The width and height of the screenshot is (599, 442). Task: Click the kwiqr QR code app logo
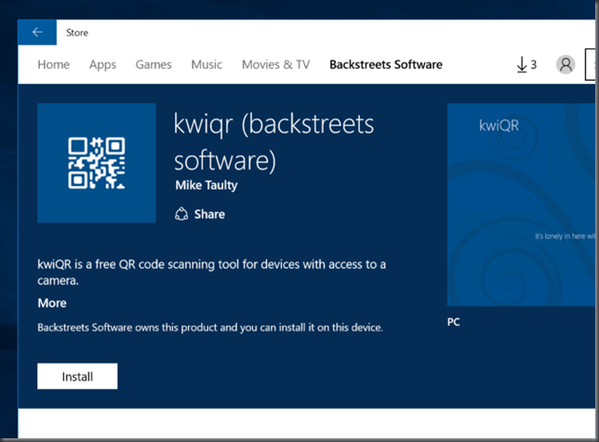click(x=97, y=163)
